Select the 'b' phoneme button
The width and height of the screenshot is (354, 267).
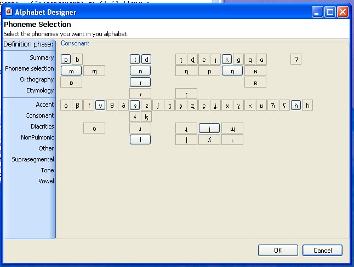point(77,60)
